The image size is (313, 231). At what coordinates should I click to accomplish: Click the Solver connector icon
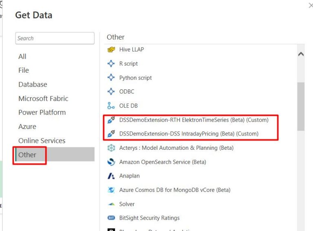tap(111, 204)
